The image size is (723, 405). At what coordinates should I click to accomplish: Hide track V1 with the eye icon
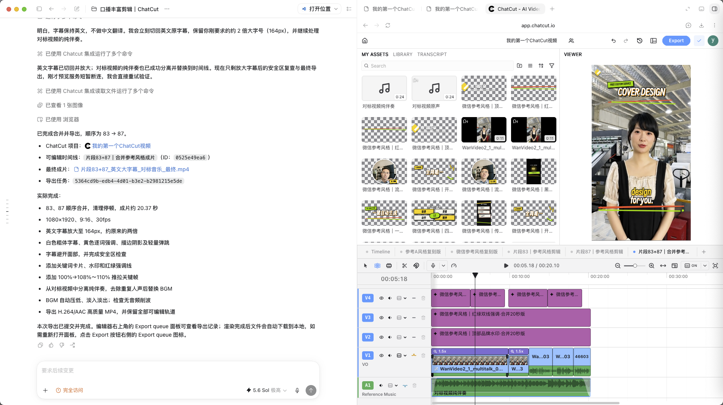click(x=381, y=355)
